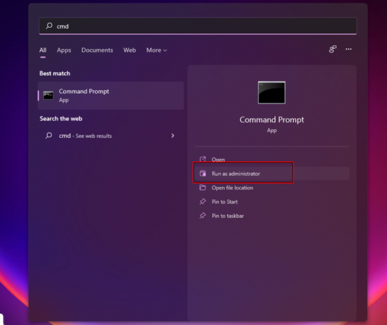
Task: Click the Command Prompt icon in Best match
Action: tap(48, 95)
